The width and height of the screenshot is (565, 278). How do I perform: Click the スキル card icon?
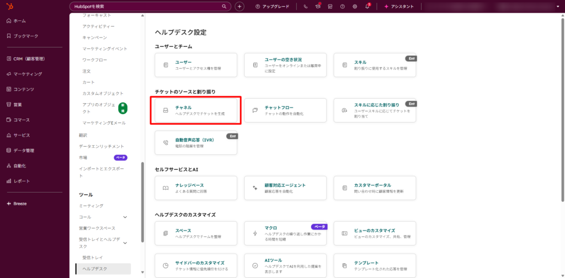click(344, 65)
